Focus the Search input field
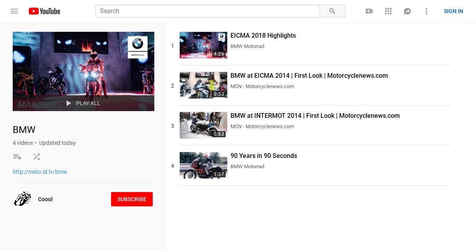476x250 pixels. click(x=208, y=11)
